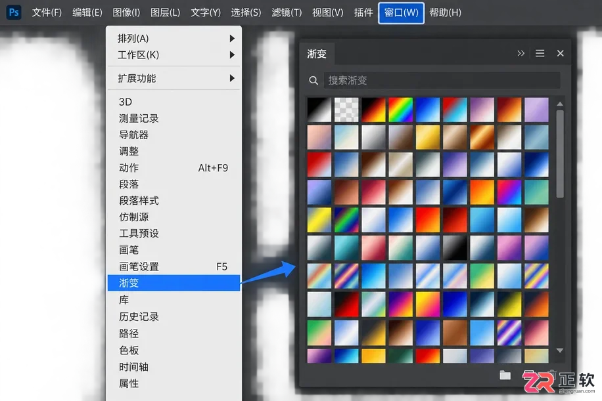Screen dimensions: 602x401
Task: Choose 画笔 menu entry
Action: tap(174, 250)
